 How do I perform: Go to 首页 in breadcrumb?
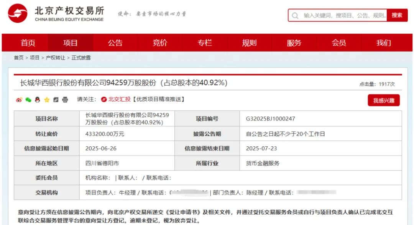coord(19,58)
